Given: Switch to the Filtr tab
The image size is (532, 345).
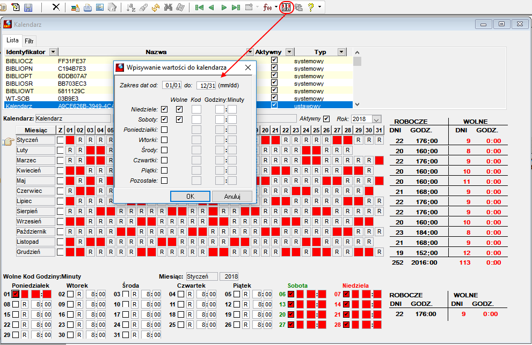Looking at the screenshot, I should coord(29,41).
